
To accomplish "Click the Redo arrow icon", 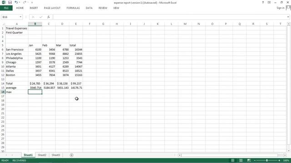I will click(x=25, y=2).
